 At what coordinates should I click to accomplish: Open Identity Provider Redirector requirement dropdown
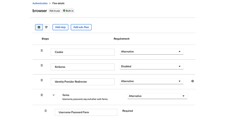point(151,81)
